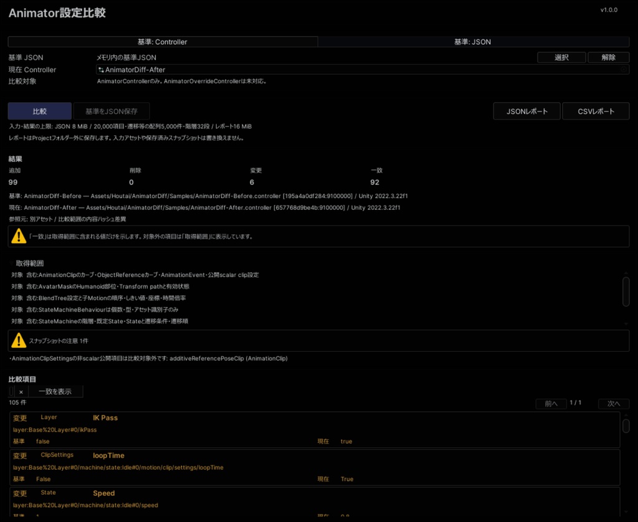Viewport: 638px width, 522px height.
Task: Click the 削除 count value 0
Action: pos(131,183)
